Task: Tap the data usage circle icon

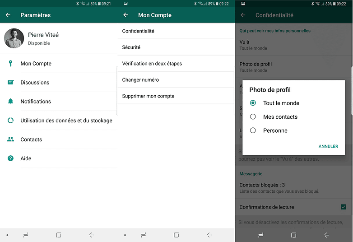Action: [x=10, y=121]
